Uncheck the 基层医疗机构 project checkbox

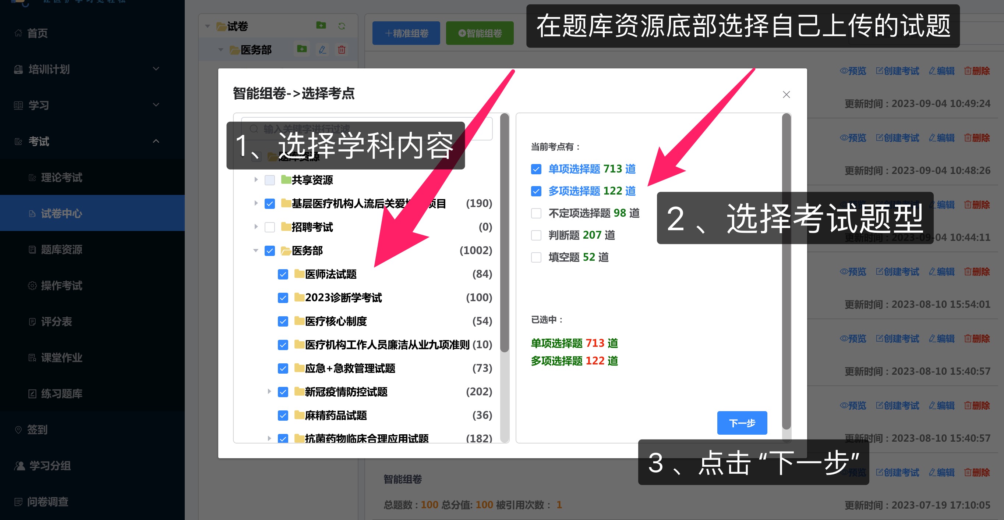270,203
